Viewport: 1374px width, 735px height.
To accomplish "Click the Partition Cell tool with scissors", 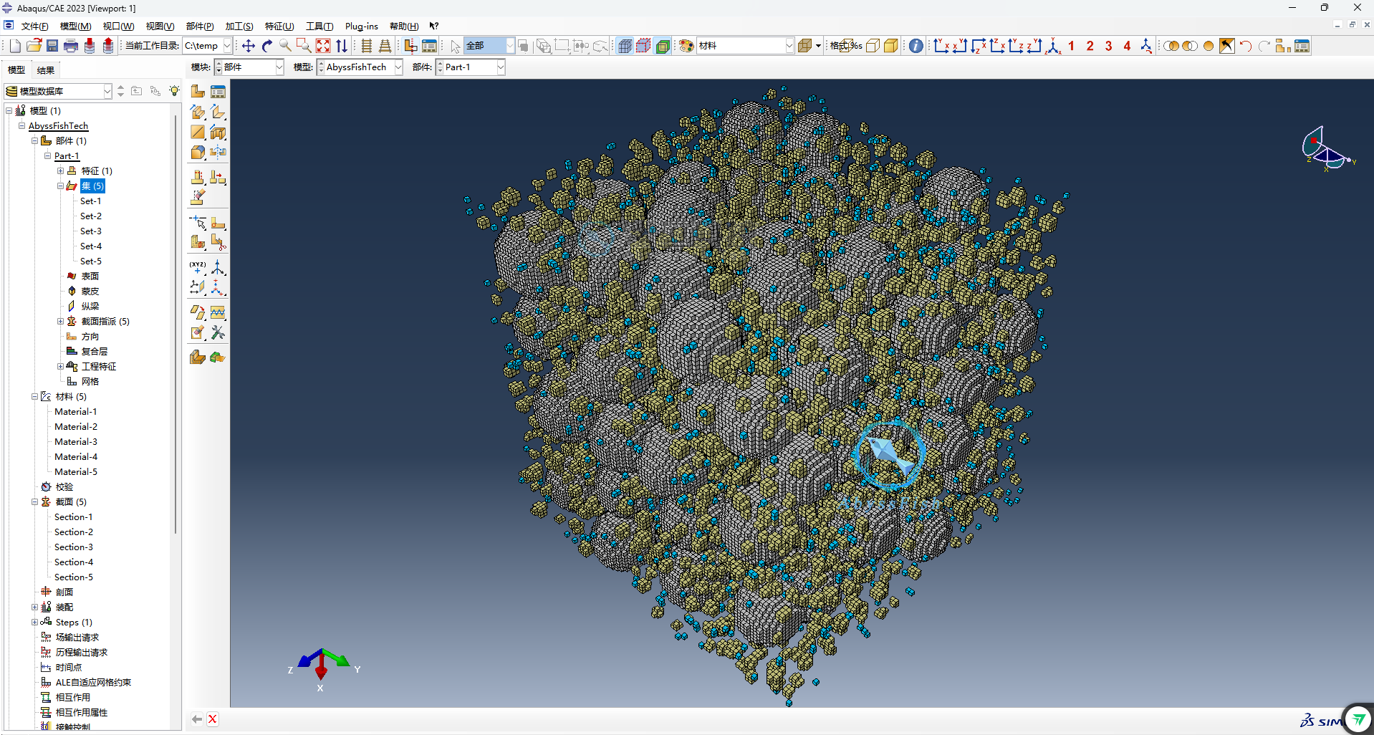I will pyautogui.click(x=218, y=242).
